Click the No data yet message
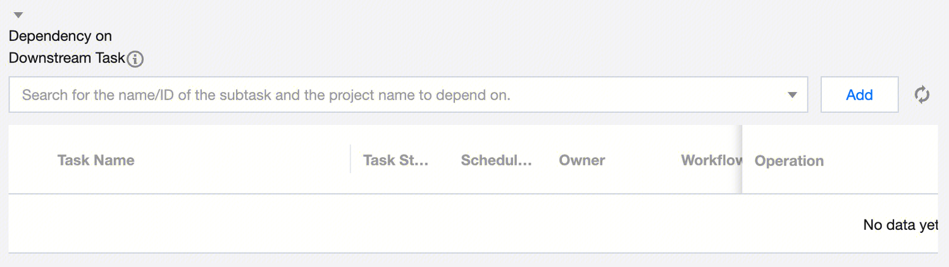 pyautogui.click(x=900, y=225)
